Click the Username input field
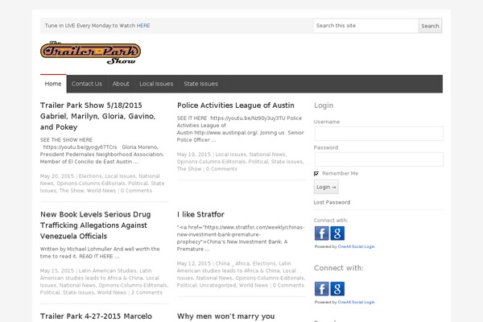Image resolution: width=483 pixels, height=322 pixels. click(x=379, y=134)
